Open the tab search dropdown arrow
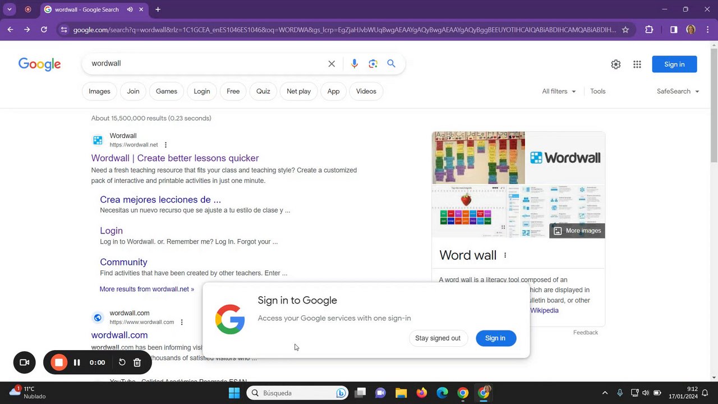The image size is (718, 404). pyautogui.click(x=10, y=10)
